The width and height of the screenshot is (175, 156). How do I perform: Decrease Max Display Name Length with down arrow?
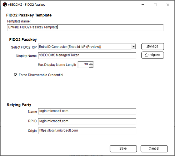pyautogui.click(x=91, y=66)
